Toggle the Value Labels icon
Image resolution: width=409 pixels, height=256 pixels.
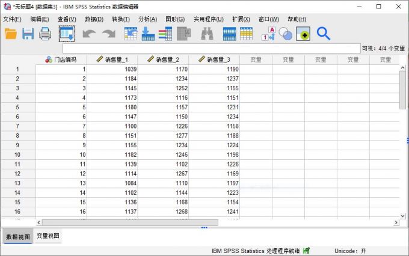point(268,34)
